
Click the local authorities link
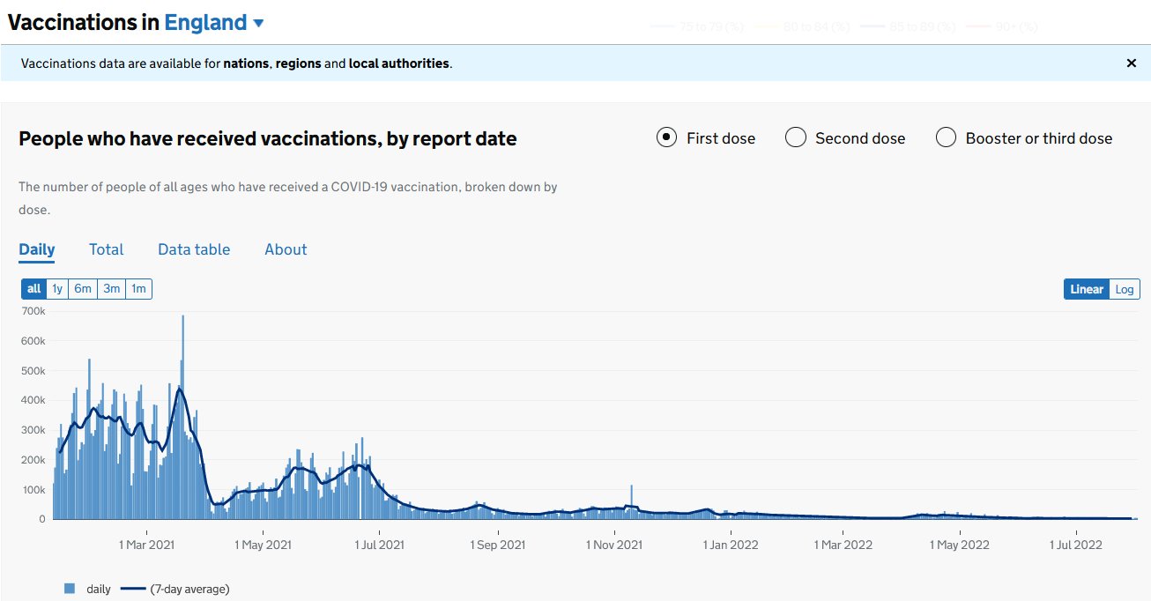click(x=398, y=63)
